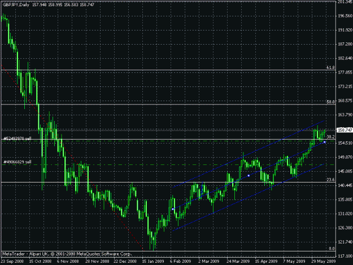Click the 15 Jan 2009 date label
This screenshot has width=353, height=265.
point(153,261)
